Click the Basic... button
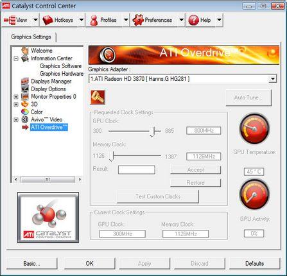 pyautogui.click(x=31, y=263)
